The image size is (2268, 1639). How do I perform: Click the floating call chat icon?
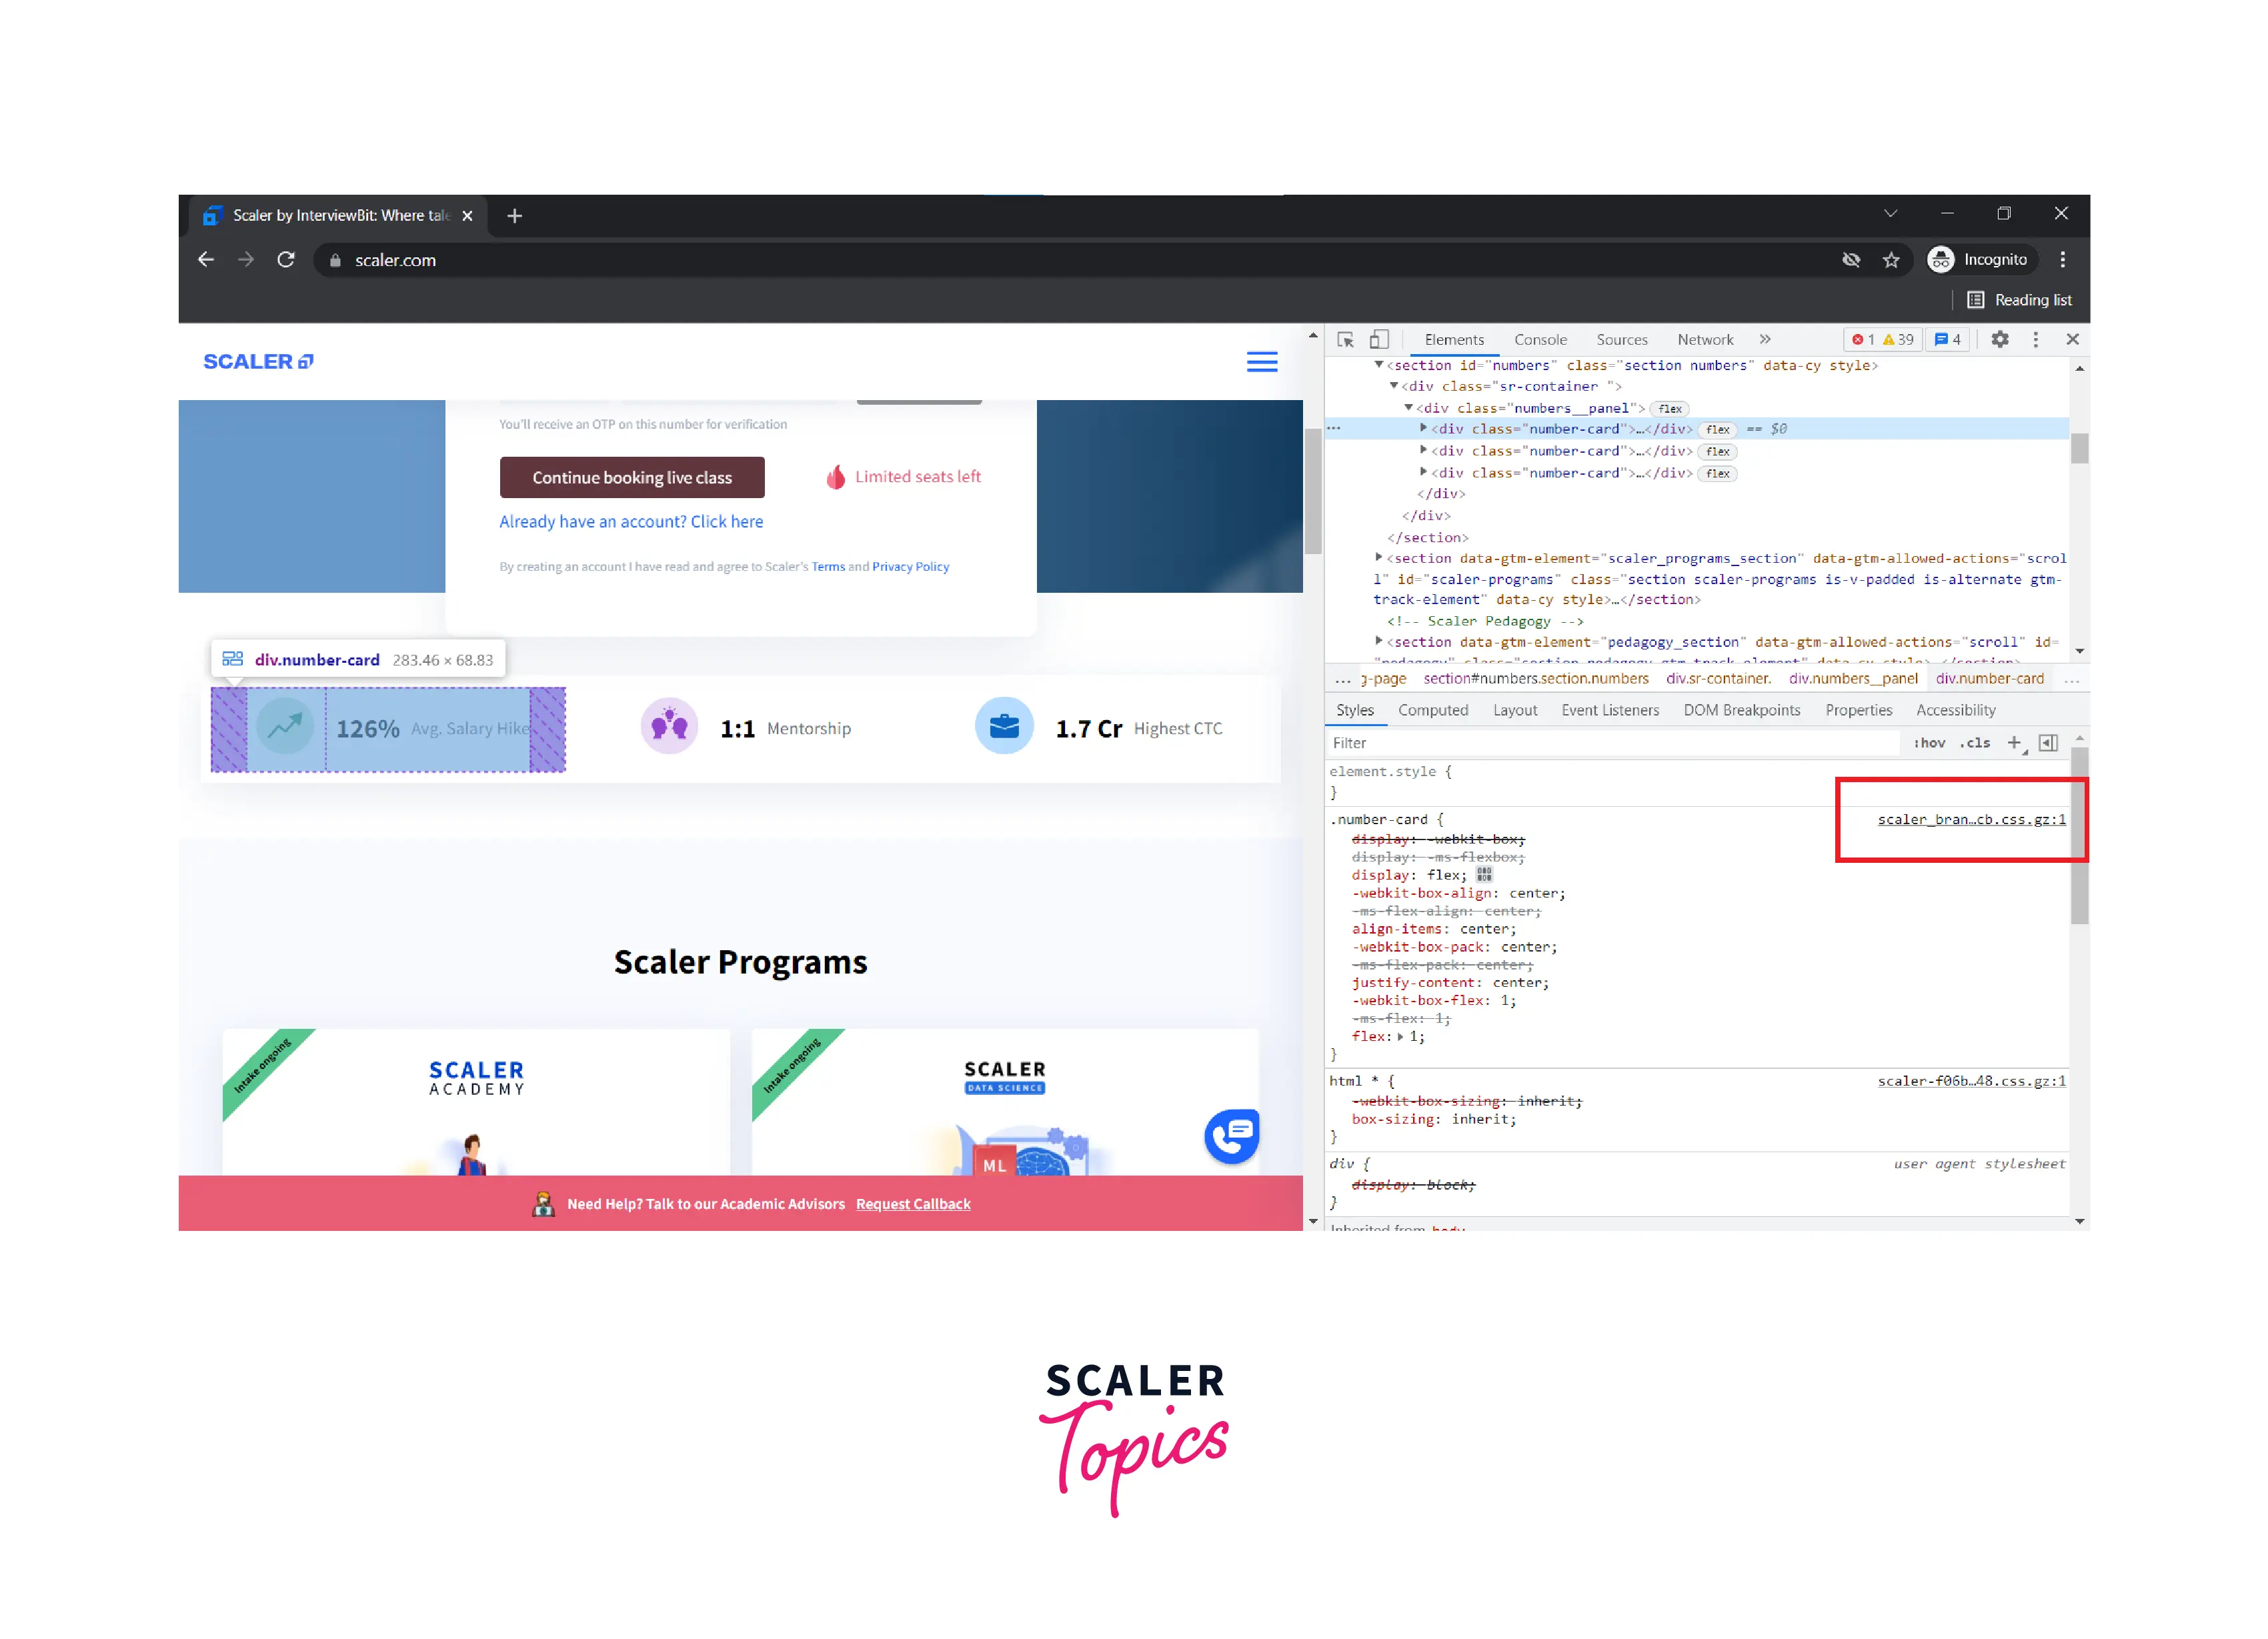pos(1231,1135)
